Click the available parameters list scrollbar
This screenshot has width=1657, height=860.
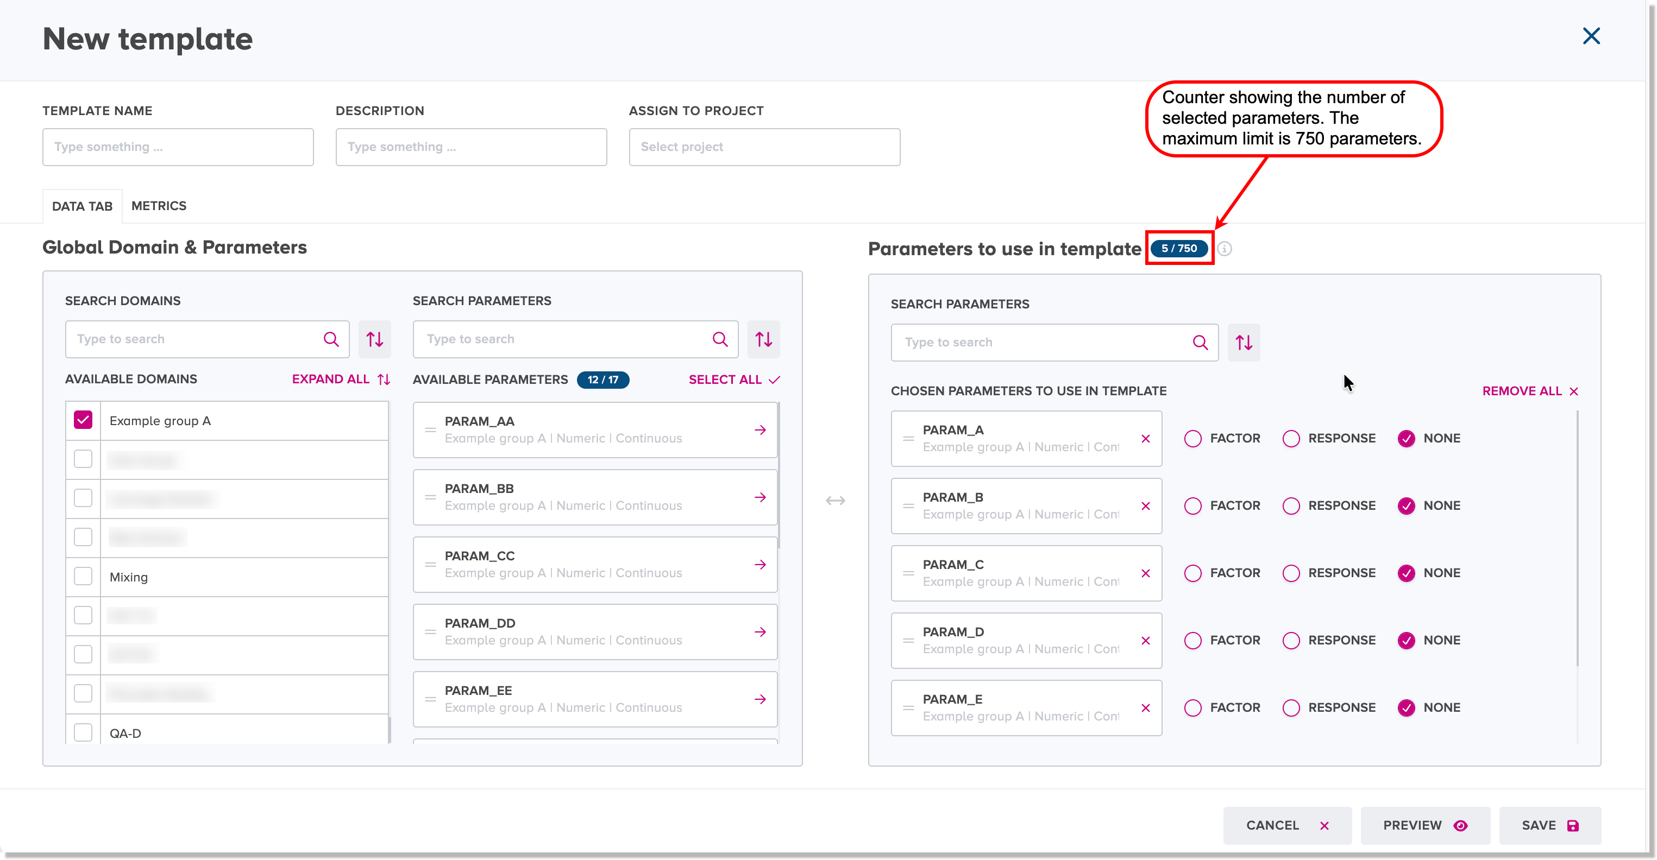[779, 476]
